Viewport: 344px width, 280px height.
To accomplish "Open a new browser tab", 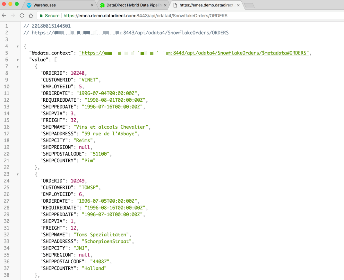I will pos(249,5).
